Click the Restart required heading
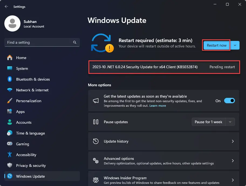Screen dimensions: 246x186 [155, 40]
